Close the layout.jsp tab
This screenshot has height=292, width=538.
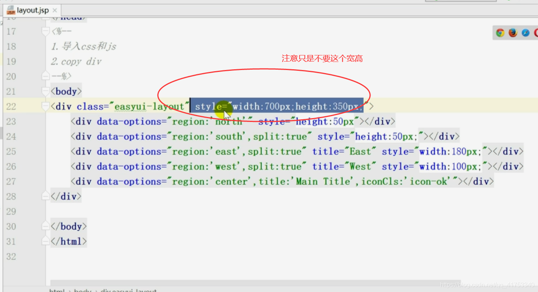point(55,10)
